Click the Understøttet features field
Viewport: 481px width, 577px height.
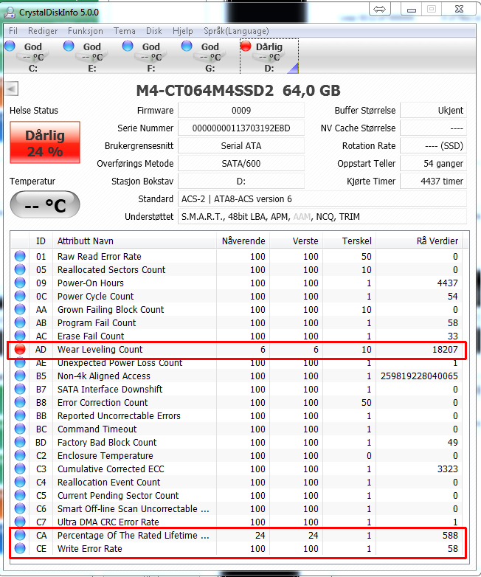pos(322,216)
